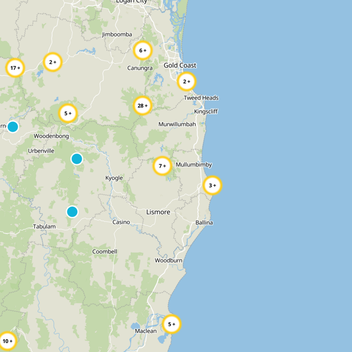Open the 7+ cluster near Mullumbimby

[x=162, y=166]
